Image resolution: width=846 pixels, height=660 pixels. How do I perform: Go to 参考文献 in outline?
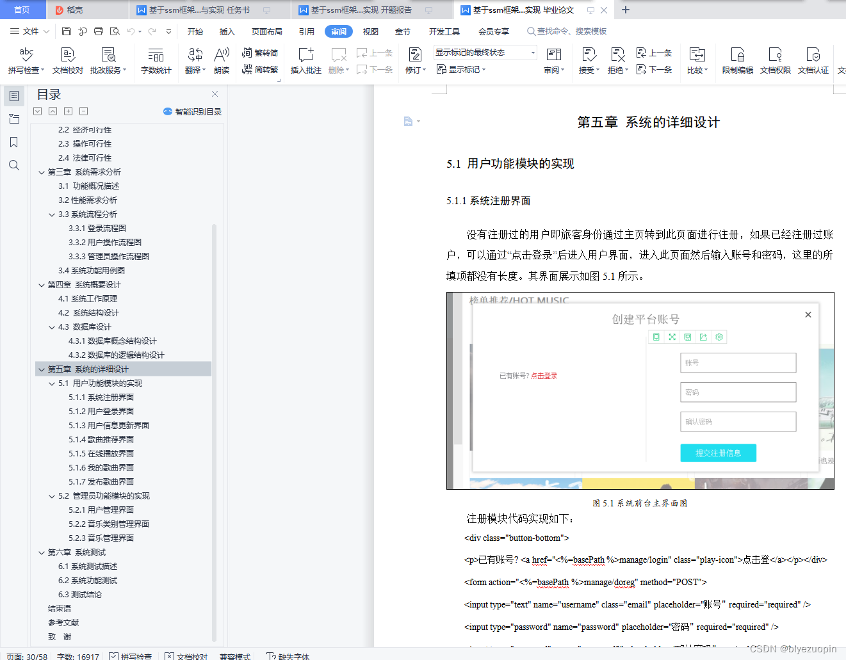(x=63, y=623)
